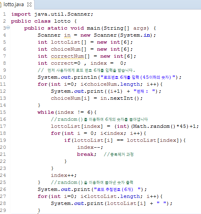Click 'choiceNum.length' in line 11 loop
Image resolution: width=201 pixels, height=214 pixels.
(x=114, y=84)
